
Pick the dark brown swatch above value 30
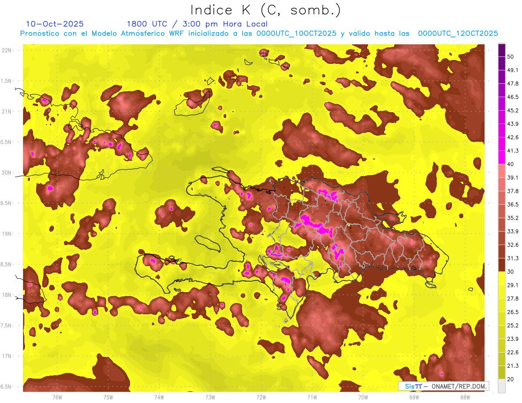click(x=502, y=264)
